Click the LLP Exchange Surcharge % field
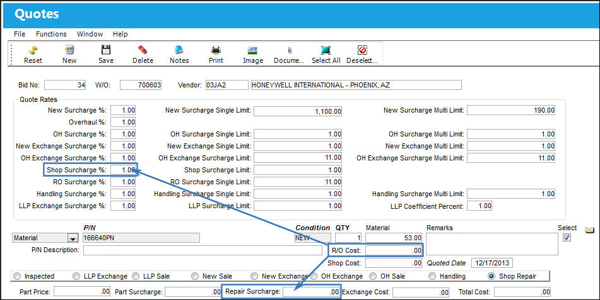 tap(123, 206)
